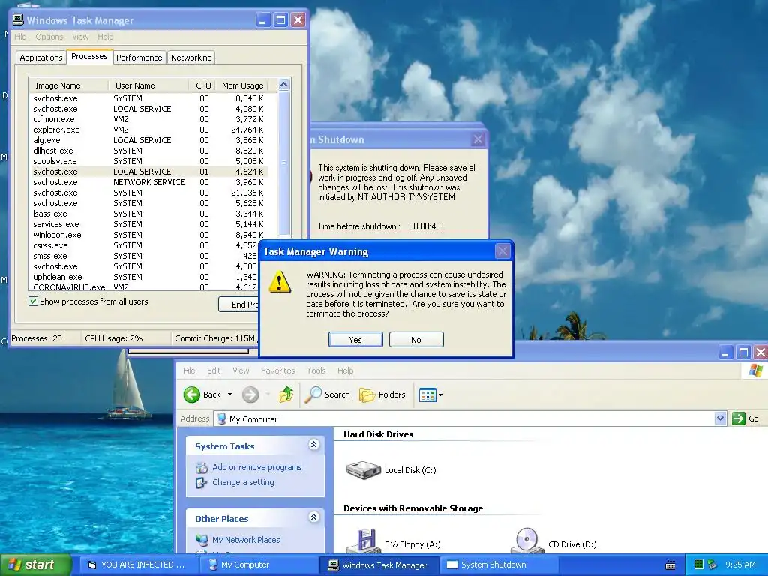Click the green CPU usage tray icon
Viewport: 768px width, 576px height.
click(x=699, y=565)
